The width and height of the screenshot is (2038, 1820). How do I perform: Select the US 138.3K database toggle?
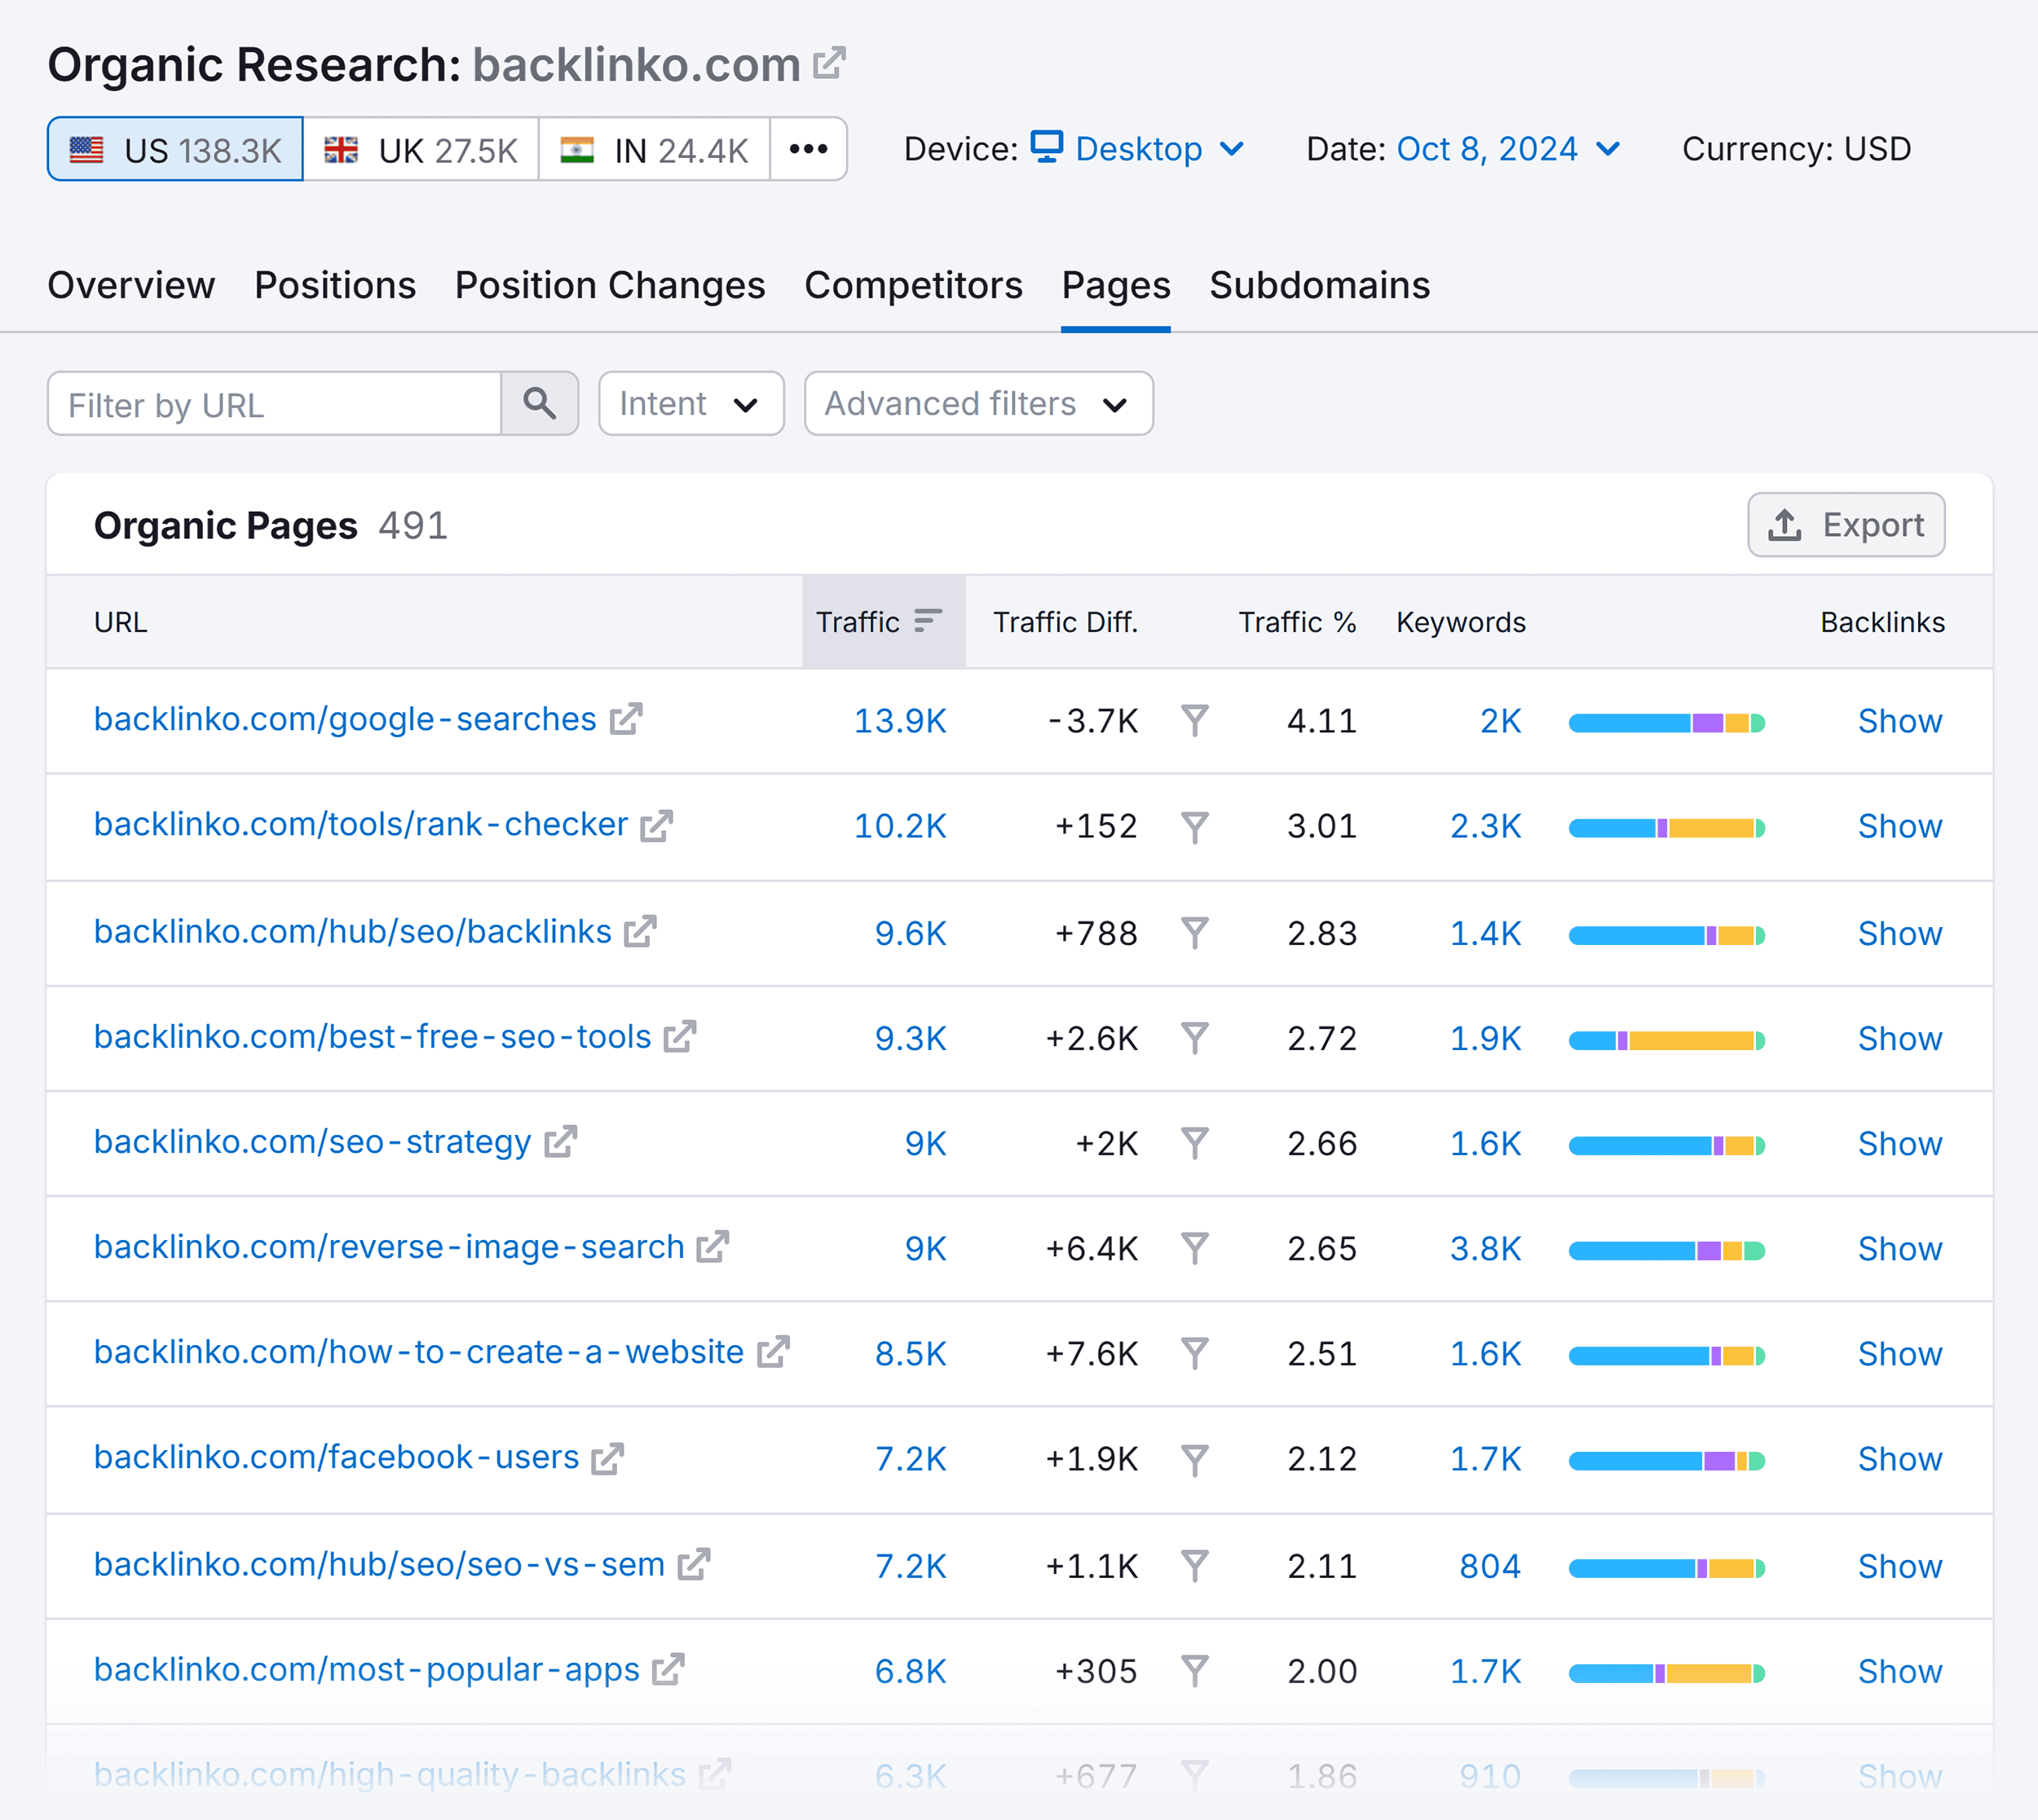[x=175, y=149]
